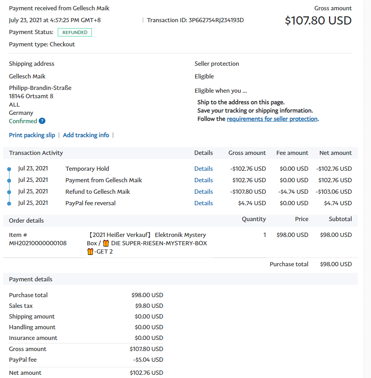Screen dimensions: 371x378
Task: Open requirements for seller protection link
Action: click(272, 119)
